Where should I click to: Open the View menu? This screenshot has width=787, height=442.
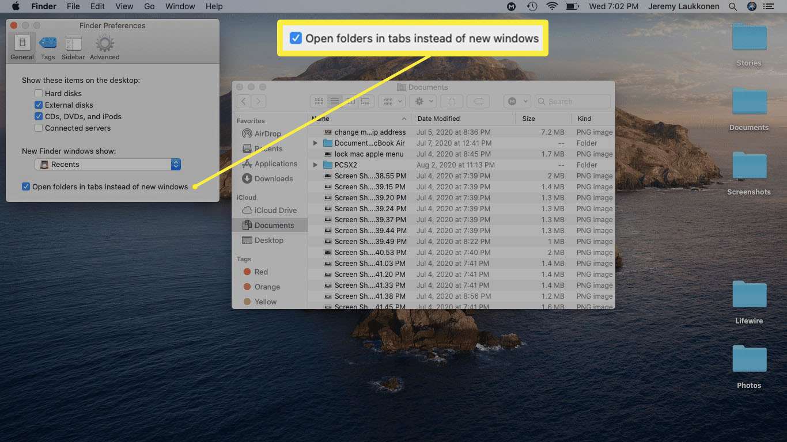124,6
